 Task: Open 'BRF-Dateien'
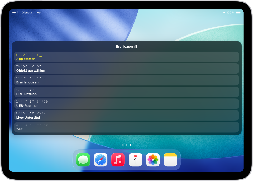pos(127,92)
